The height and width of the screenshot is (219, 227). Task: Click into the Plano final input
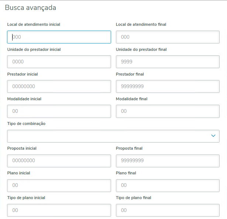[168, 185]
